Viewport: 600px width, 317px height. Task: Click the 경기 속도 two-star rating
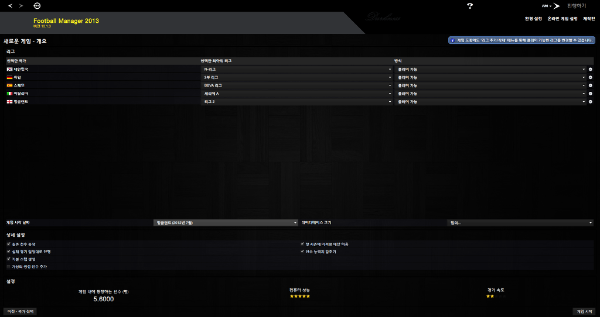[496, 296]
